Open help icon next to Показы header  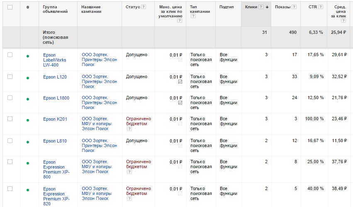[294, 7]
